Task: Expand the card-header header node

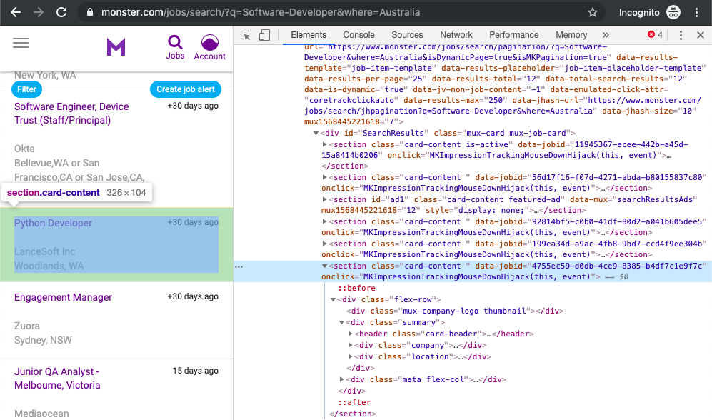Action: pyautogui.click(x=350, y=334)
